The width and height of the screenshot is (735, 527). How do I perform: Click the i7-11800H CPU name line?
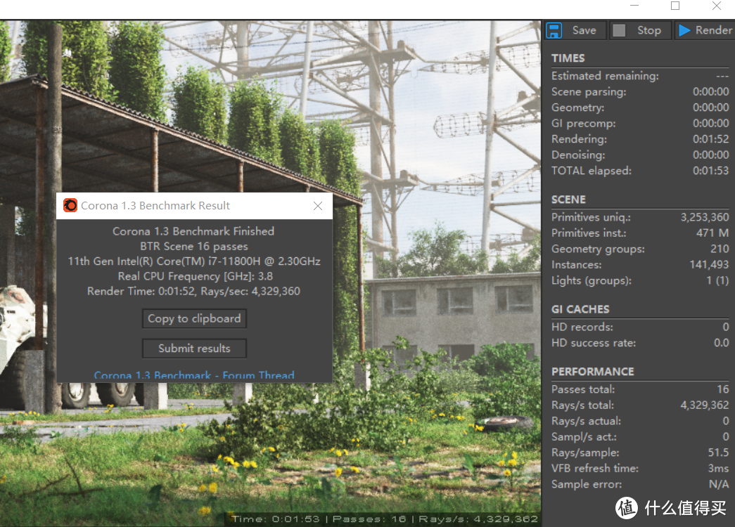[194, 261]
